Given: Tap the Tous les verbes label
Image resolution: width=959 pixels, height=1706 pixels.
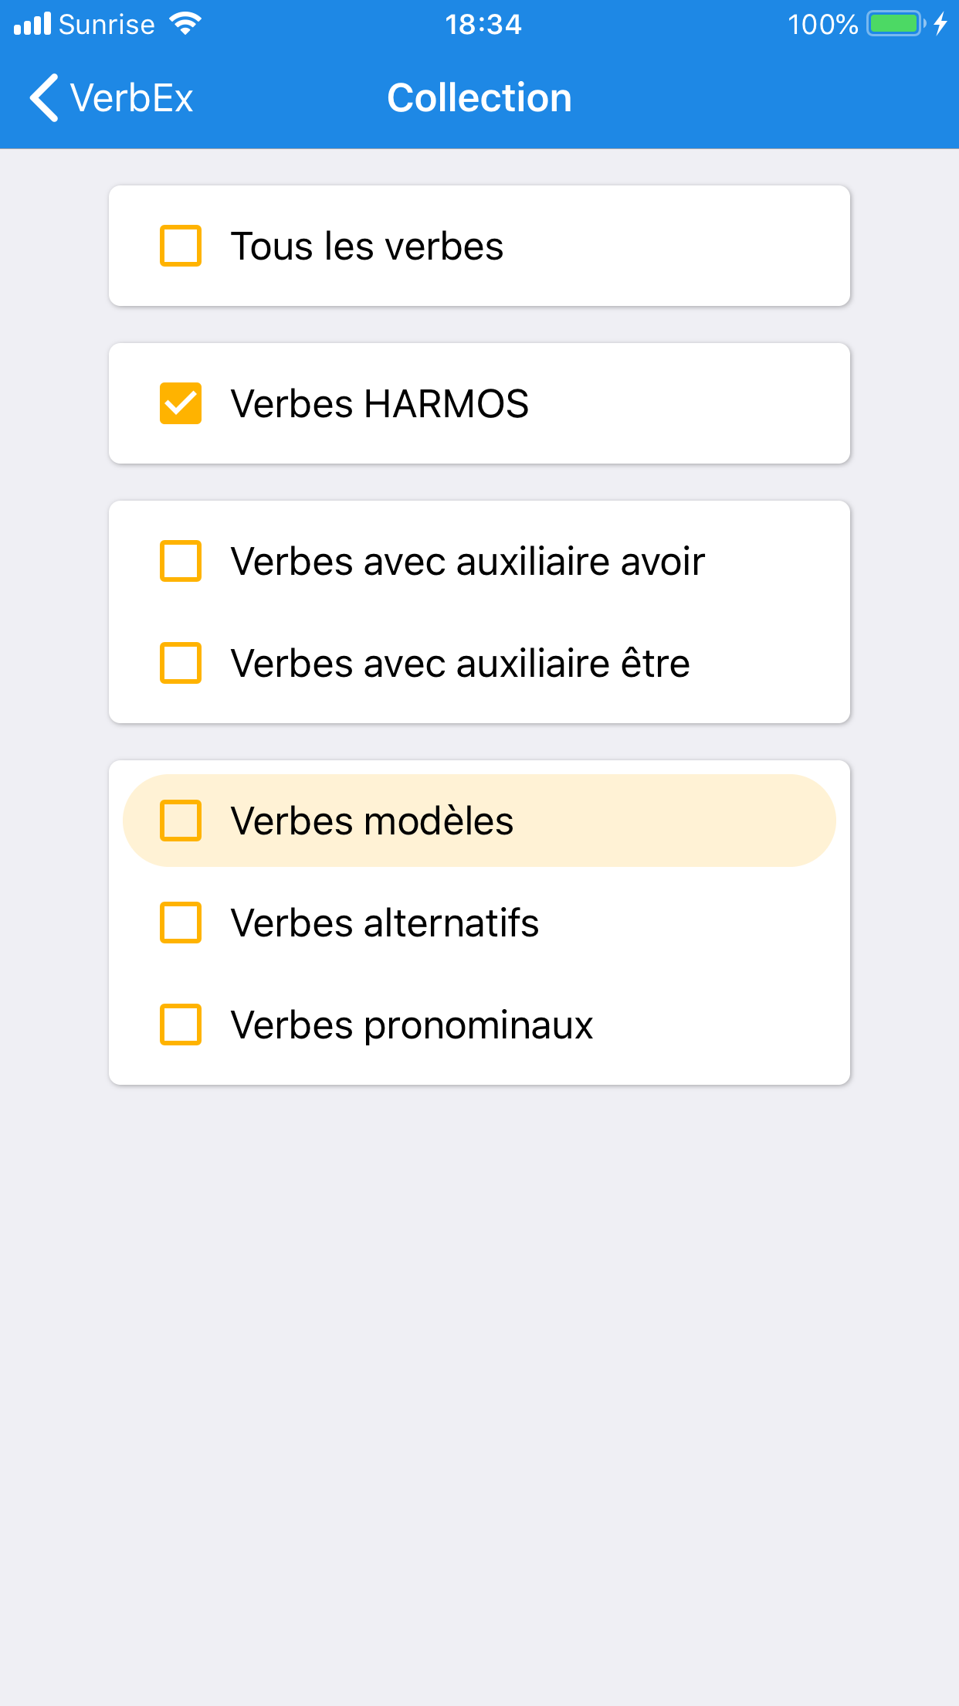Looking at the screenshot, I should pyautogui.click(x=367, y=246).
